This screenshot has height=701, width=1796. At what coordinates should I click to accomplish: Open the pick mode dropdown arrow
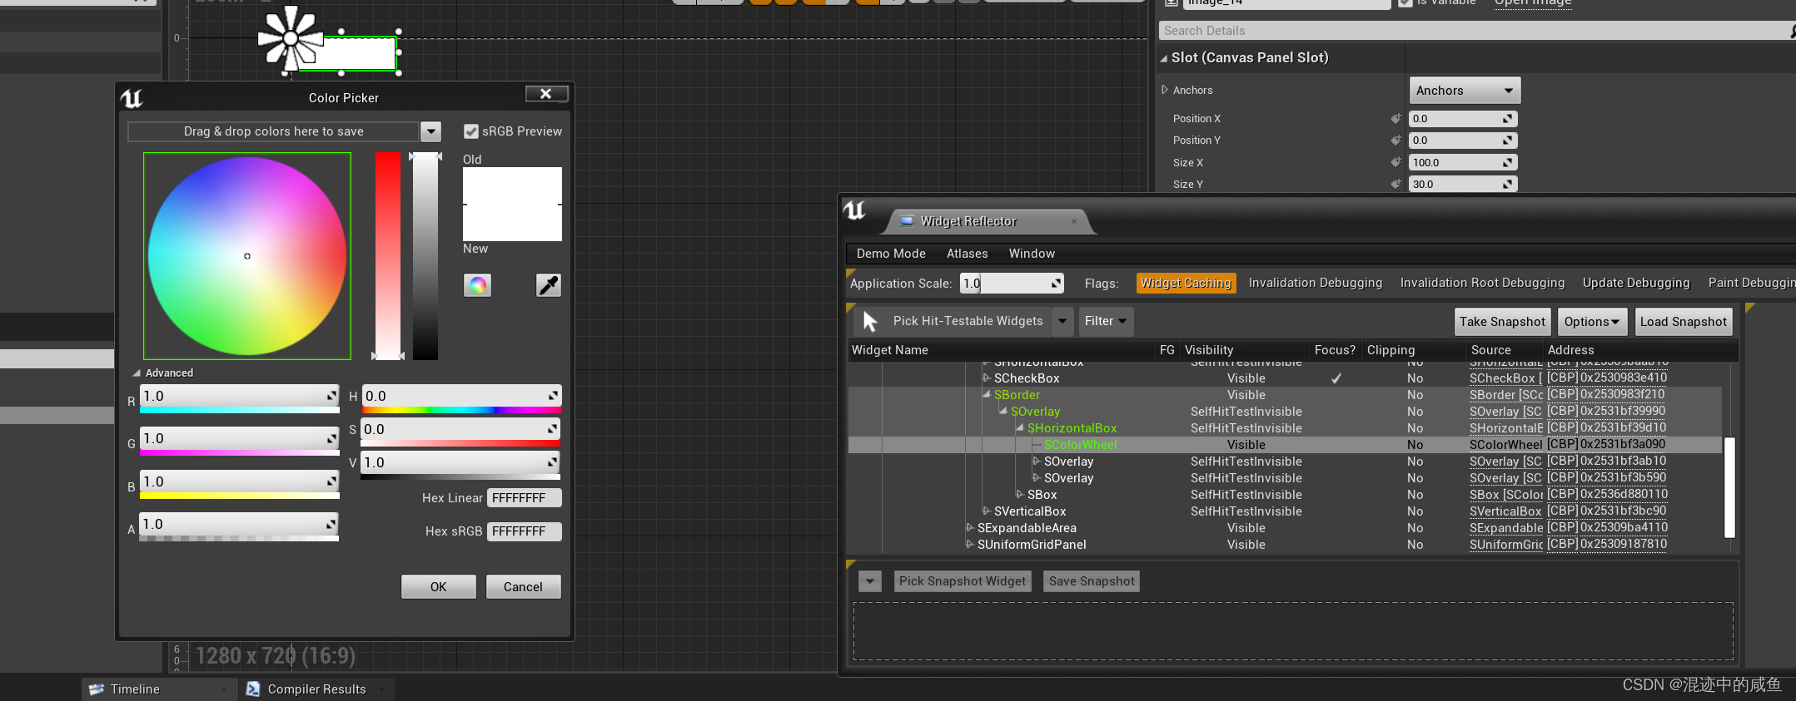pyautogui.click(x=1062, y=321)
